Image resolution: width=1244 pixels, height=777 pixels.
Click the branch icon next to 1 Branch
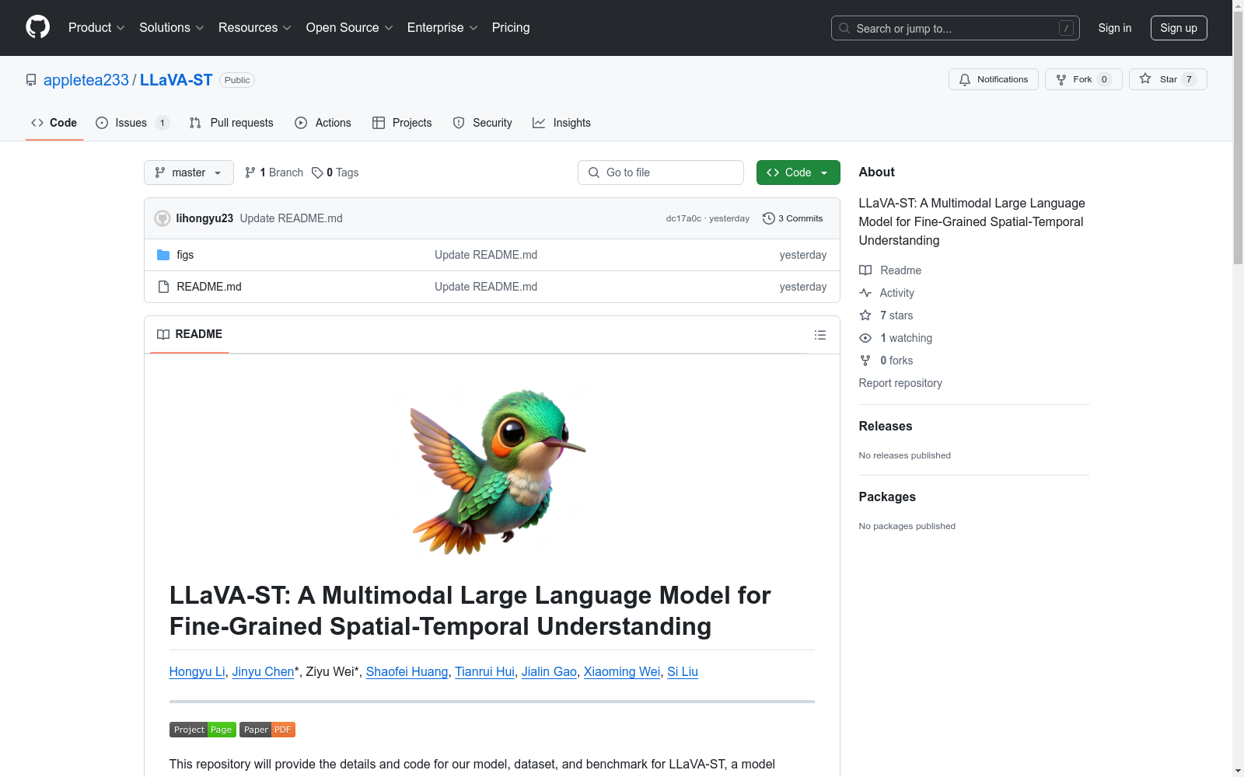(250, 172)
